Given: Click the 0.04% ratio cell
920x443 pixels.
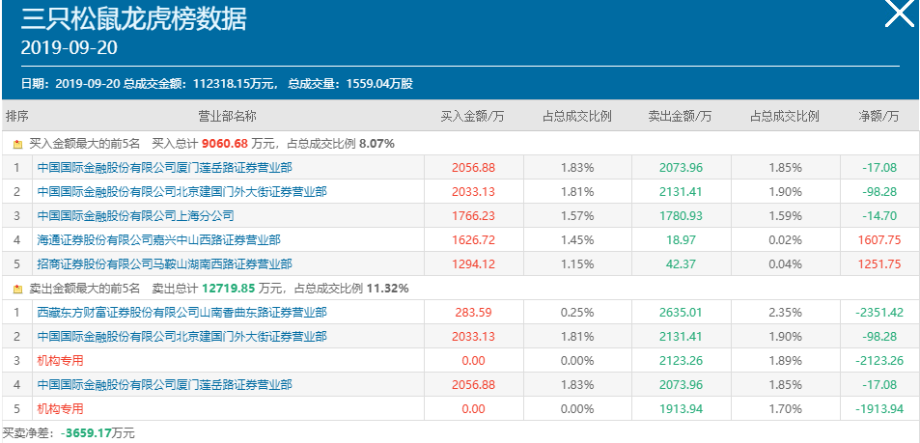Looking at the screenshot, I should point(785,264).
